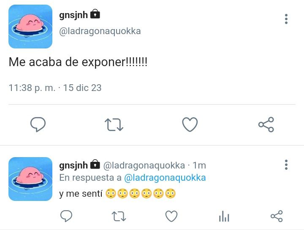
Task: Open gnsjnh profile from main tweet name
Action: [x=73, y=15]
